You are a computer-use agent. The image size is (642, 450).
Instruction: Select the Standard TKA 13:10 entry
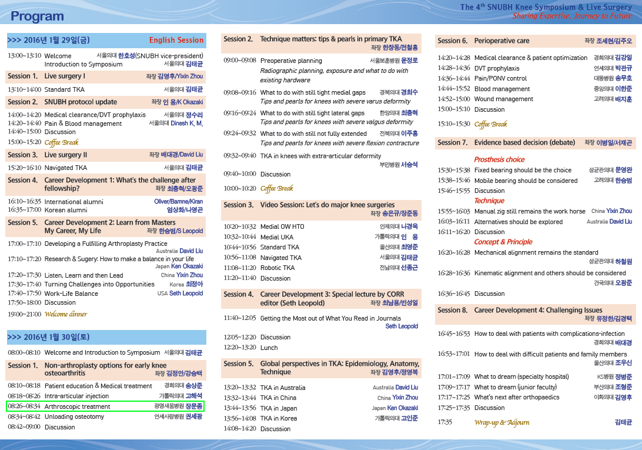(105, 89)
